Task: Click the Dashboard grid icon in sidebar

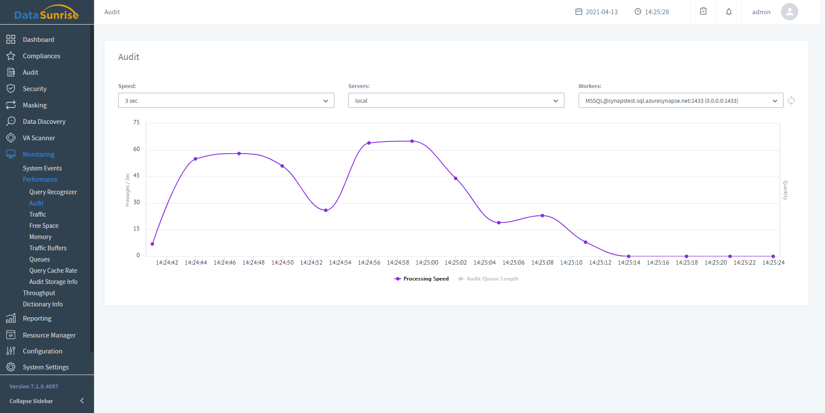Action: [11, 40]
